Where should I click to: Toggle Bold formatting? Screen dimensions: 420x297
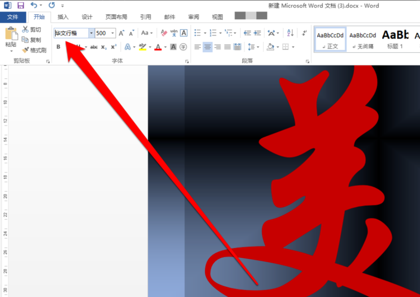pos(59,47)
